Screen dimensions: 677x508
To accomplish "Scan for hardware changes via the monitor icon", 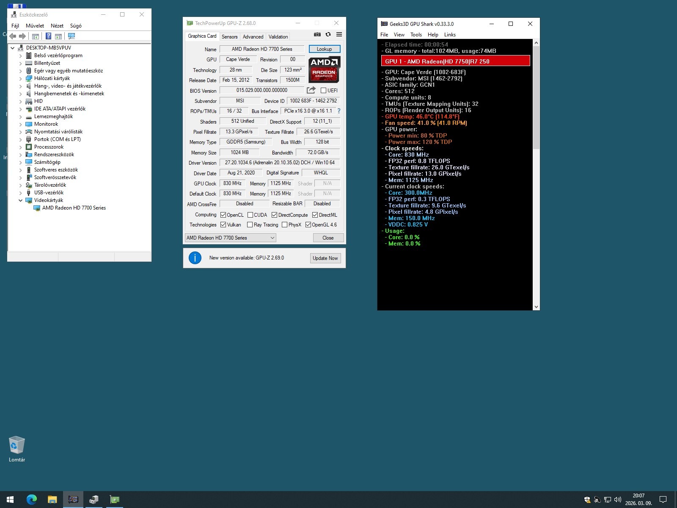I will [72, 36].
